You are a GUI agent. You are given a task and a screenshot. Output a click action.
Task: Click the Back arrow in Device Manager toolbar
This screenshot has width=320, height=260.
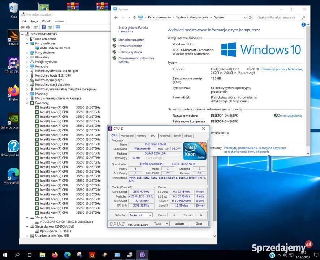(x=22, y=27)
